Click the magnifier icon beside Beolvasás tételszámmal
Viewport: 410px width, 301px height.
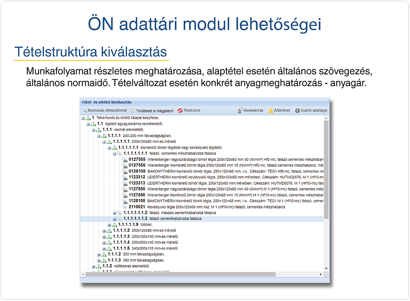tap(84, 110)
